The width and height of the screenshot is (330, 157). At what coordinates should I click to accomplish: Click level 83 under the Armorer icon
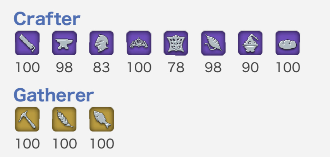101,68
